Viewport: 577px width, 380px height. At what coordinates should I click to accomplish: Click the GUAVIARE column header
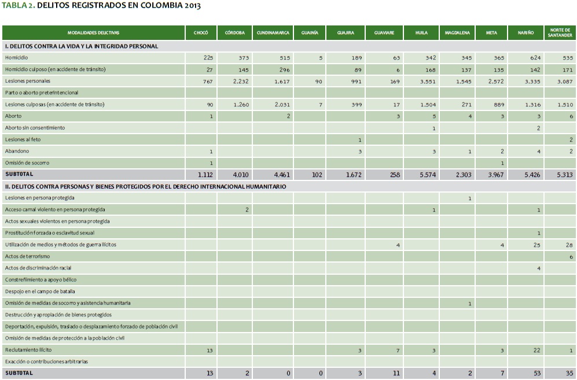click(384, 33)
